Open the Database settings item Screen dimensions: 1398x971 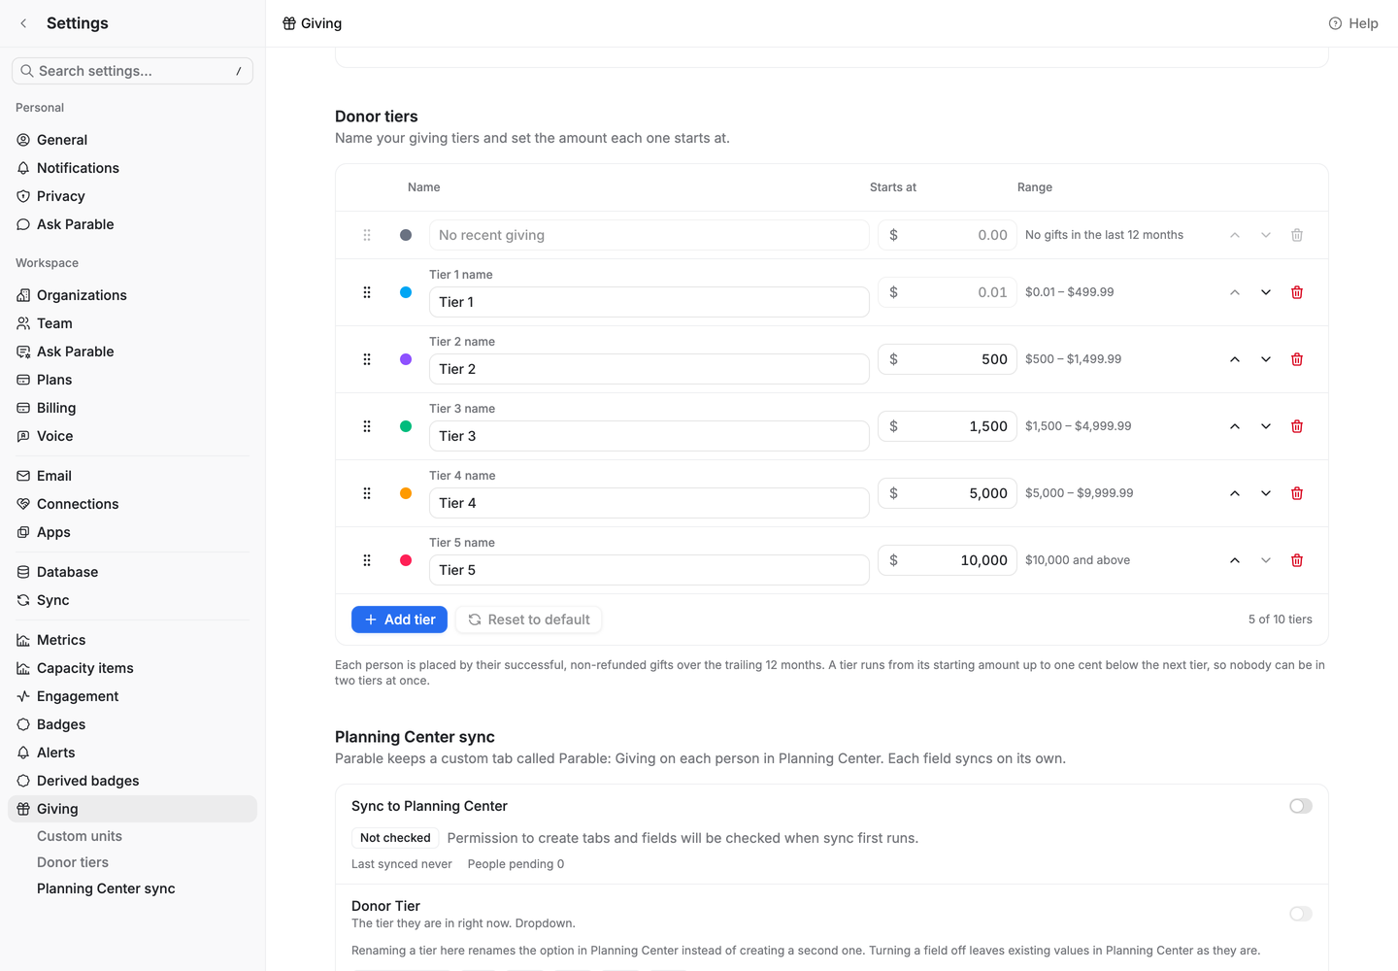tap(132, 572)
